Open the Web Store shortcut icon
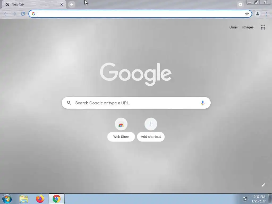This screenshot has width=272, height=204. [x=121, y=124]
